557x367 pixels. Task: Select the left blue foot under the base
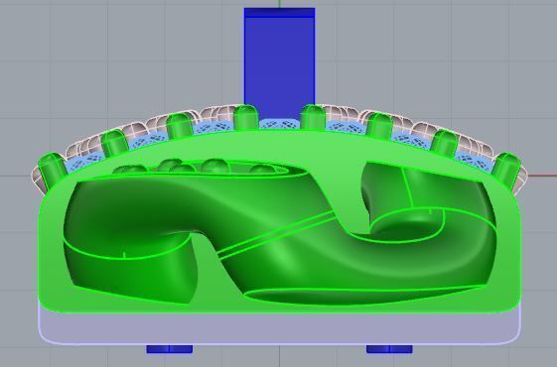(x=170, y=349)
